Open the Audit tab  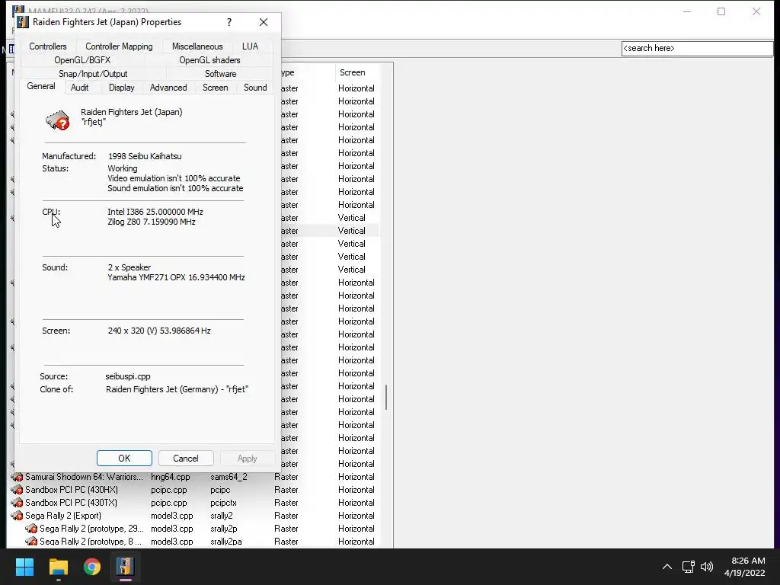click(79, 88)
